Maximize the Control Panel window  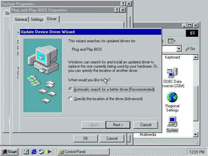point(190,25)
